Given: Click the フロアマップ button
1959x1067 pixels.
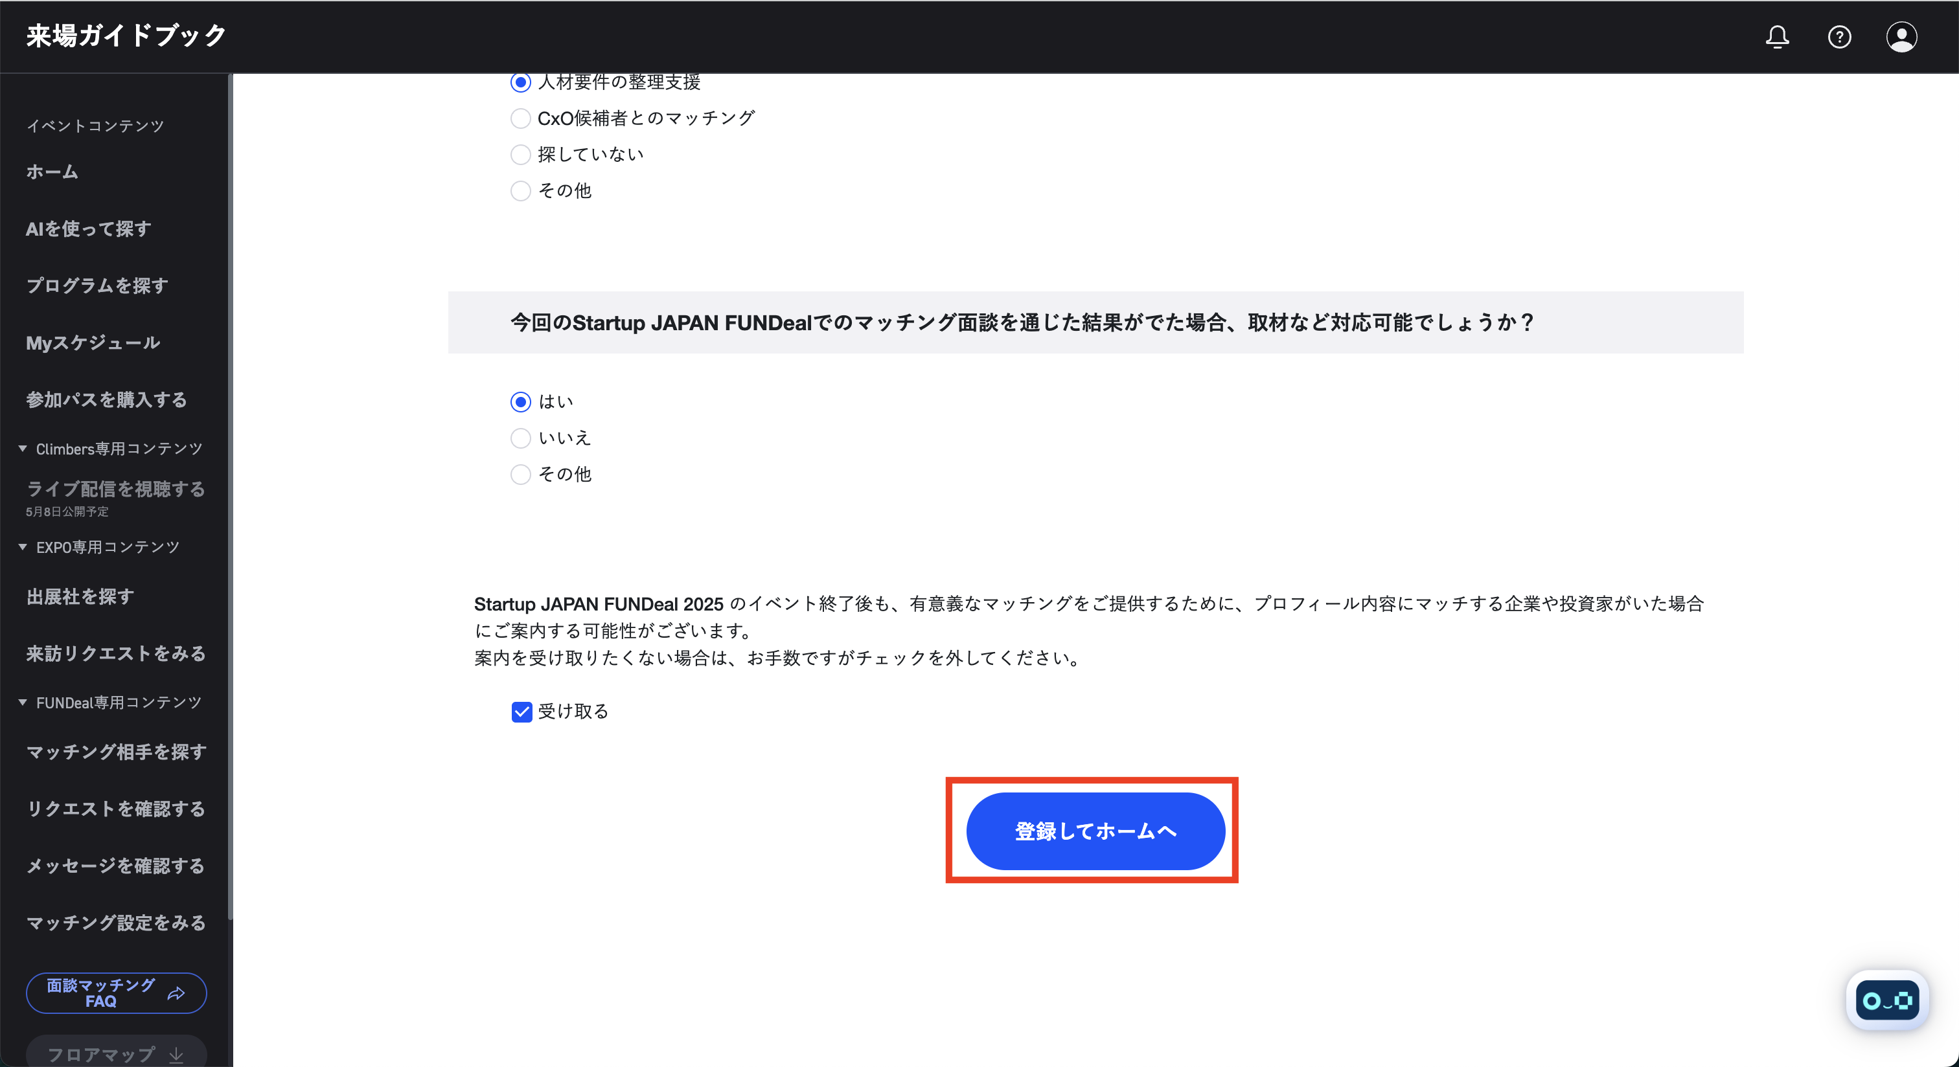Looking at the screenshot, I should point(117,1052).
